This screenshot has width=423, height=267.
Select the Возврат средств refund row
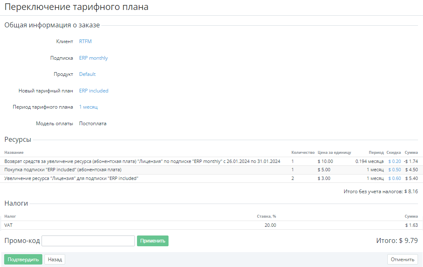pos(142,161)
